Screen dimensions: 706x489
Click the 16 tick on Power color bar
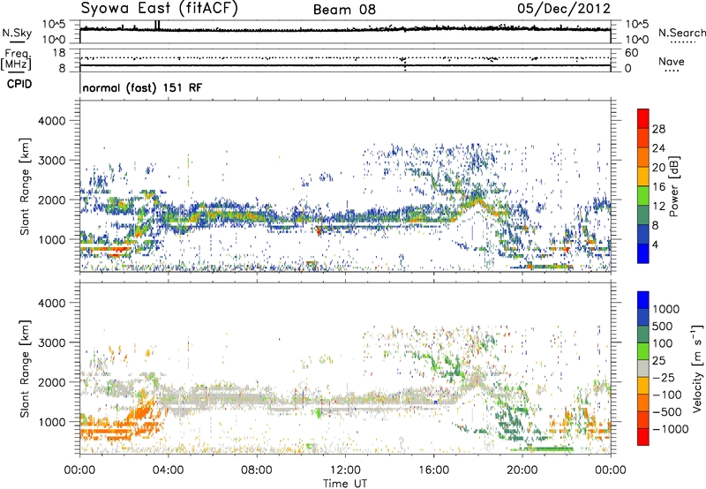(x=658, y=187)
